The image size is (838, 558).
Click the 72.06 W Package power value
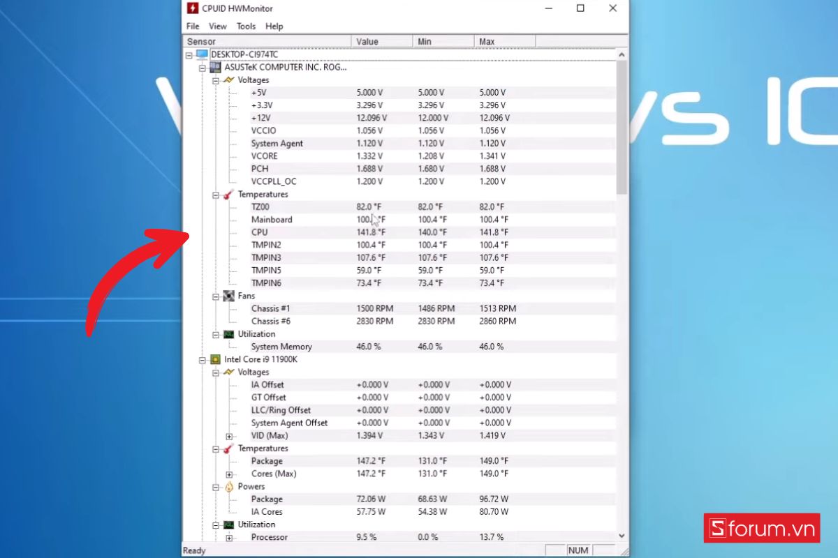point(372,499)
